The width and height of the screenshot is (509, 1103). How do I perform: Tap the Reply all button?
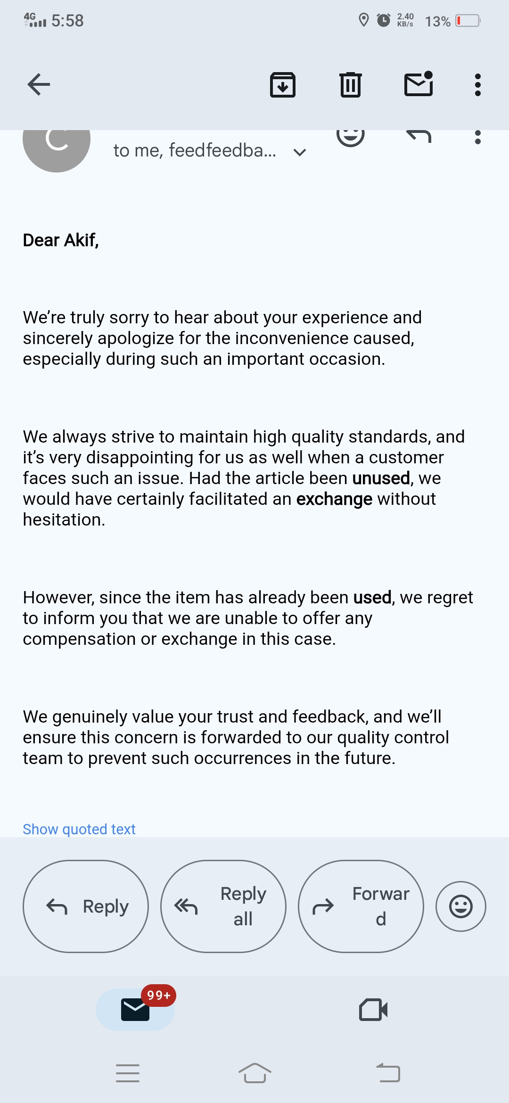coord(223,906)
